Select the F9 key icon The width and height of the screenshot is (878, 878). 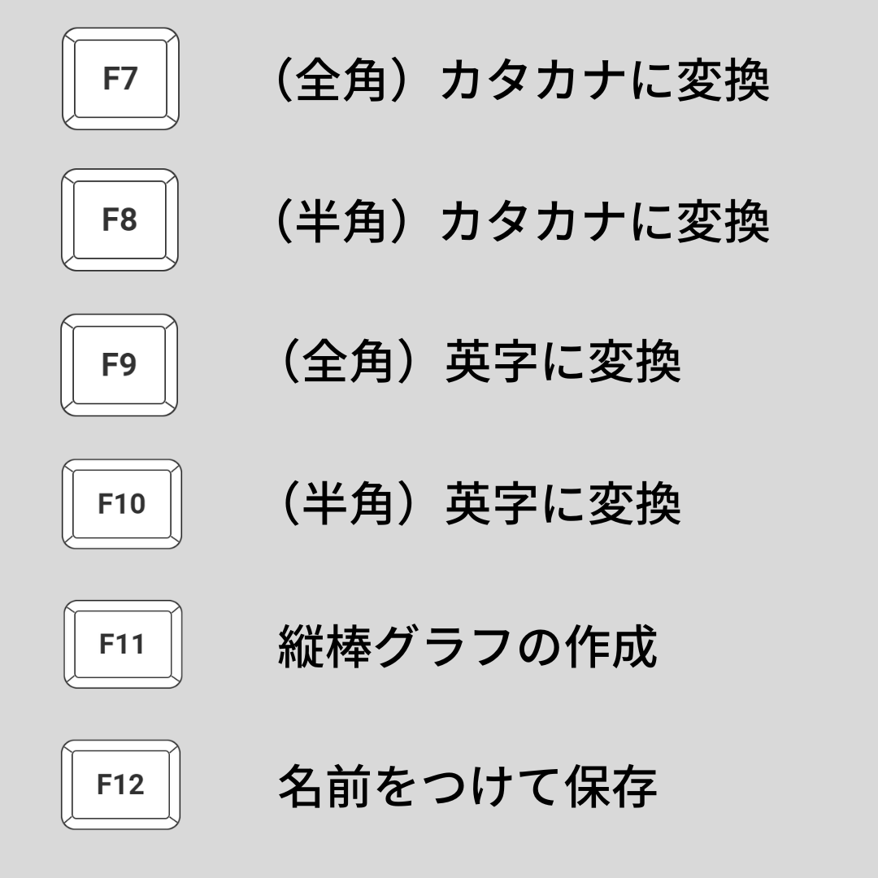tap(119, 365)
